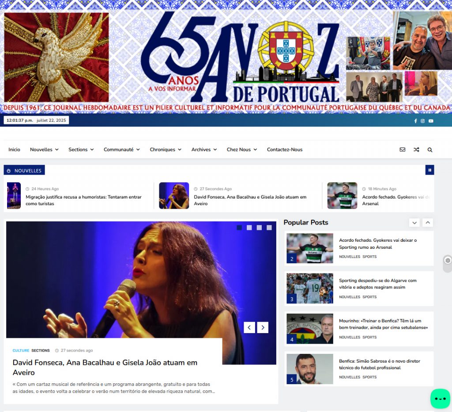This screenshot has width=452, height=412.
Task: Go to Inicio menu item
Action: (x=14, y=150)
